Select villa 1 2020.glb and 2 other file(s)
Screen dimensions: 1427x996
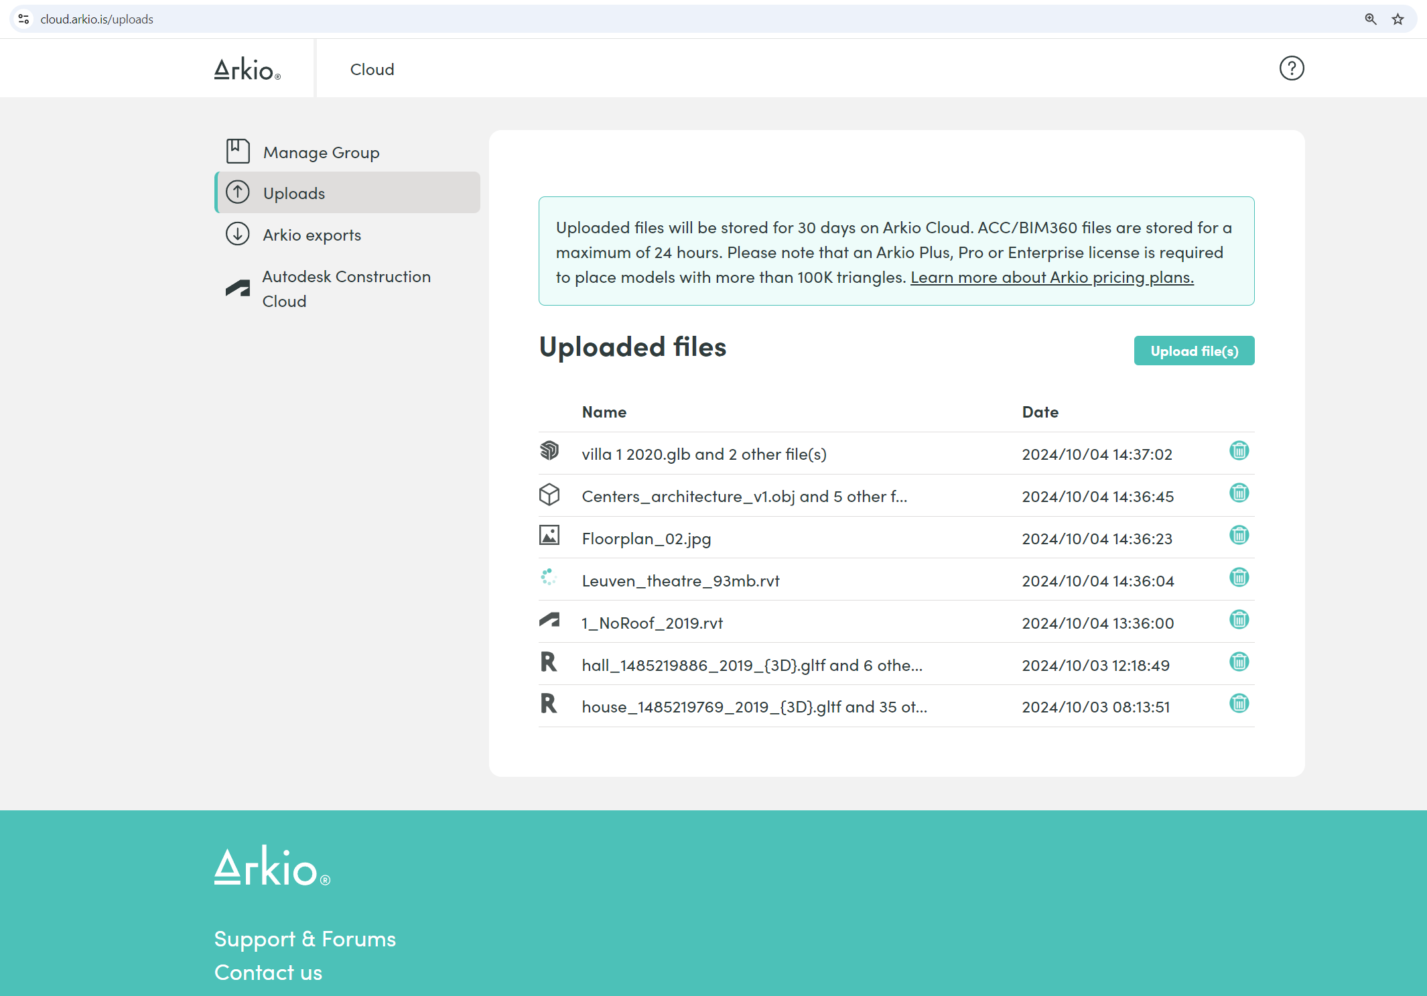click(704, 454)
